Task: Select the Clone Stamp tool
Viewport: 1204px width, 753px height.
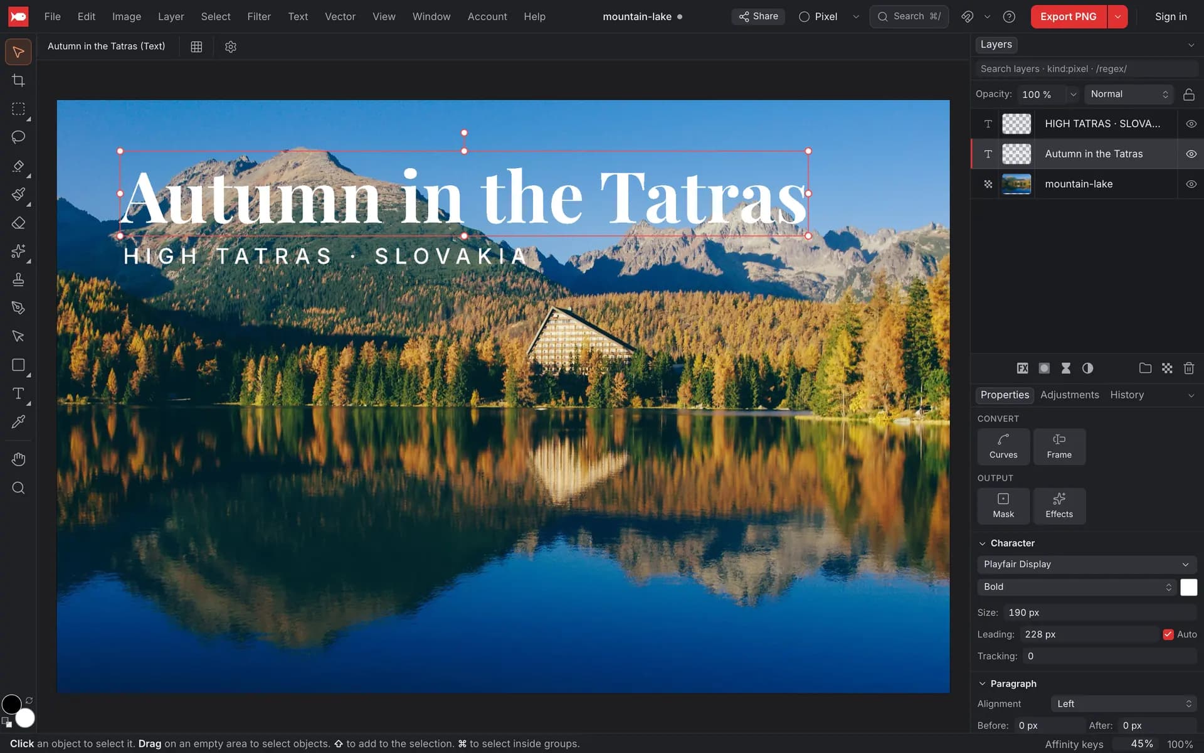Action: (x=18, y=279)
